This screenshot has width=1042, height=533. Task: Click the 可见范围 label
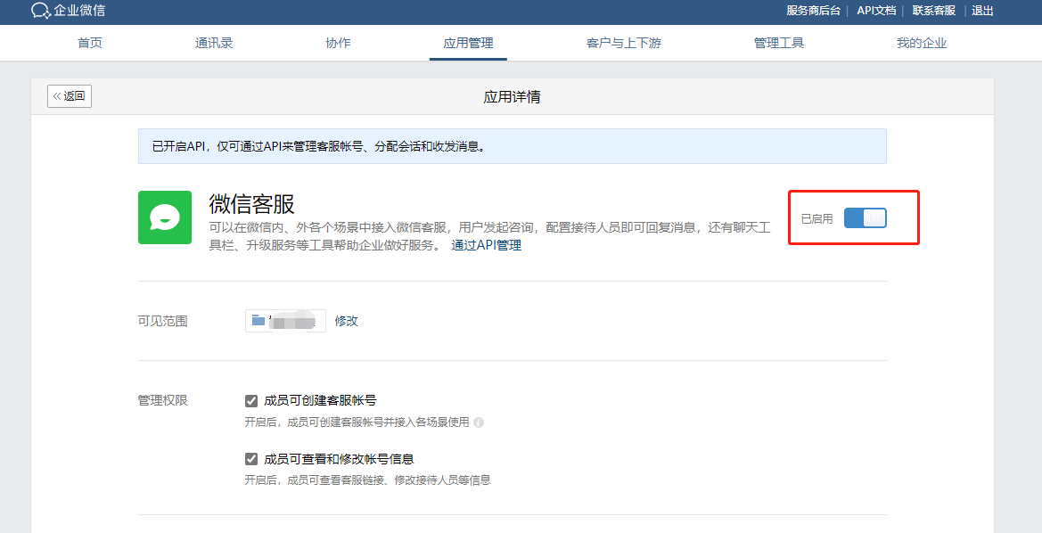coord(163,322)
